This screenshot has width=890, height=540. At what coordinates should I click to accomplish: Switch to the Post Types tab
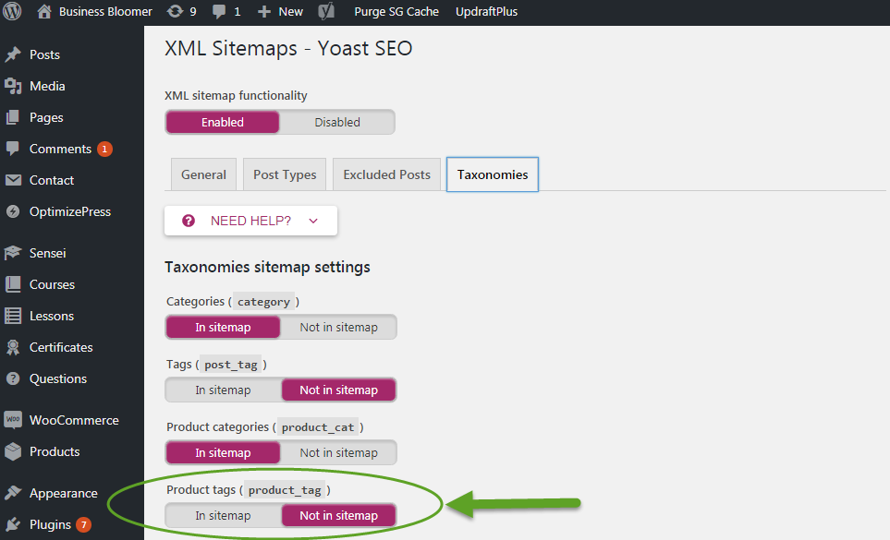pyautogui.click(x=285, y=174)
